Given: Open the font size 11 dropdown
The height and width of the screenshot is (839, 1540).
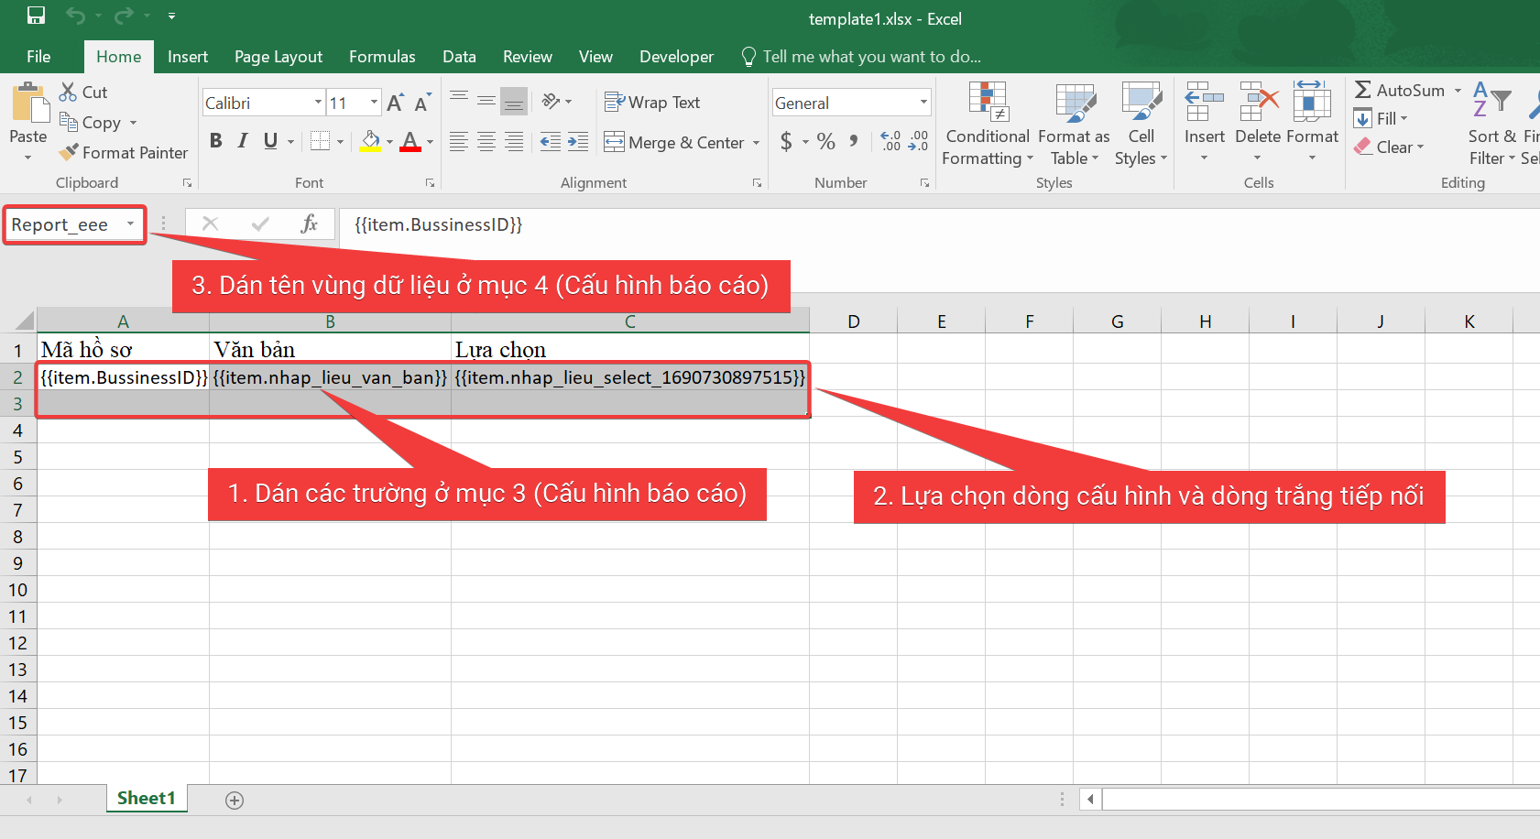Looking at the screenshot, I should pyautogui.click(x=374, y=103).
